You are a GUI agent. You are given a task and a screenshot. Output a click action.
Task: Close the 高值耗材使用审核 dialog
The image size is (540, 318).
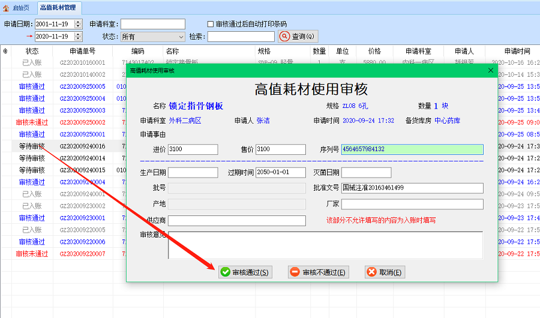pos(490,70)
